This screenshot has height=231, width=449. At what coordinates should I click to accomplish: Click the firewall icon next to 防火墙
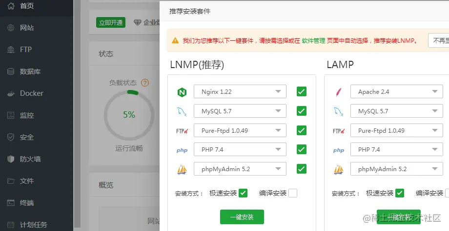coord(11,159)
